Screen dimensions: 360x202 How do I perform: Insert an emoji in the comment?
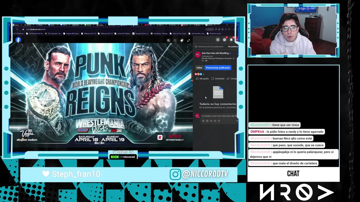207,121
